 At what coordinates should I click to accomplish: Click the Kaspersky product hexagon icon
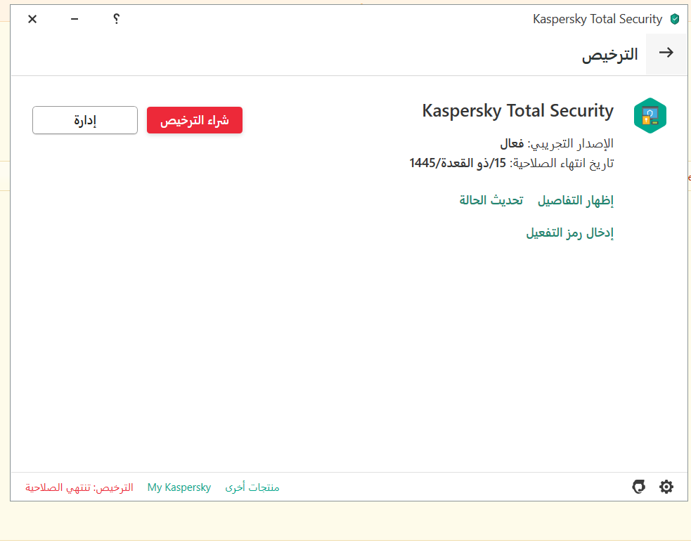tap(650, 116)
